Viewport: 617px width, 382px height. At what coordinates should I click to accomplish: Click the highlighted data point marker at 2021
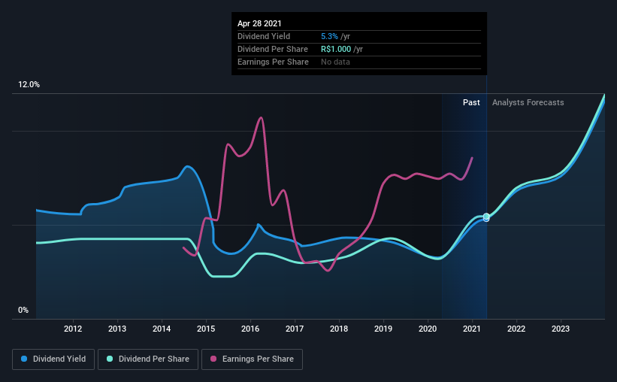click(x=486, y=217)
